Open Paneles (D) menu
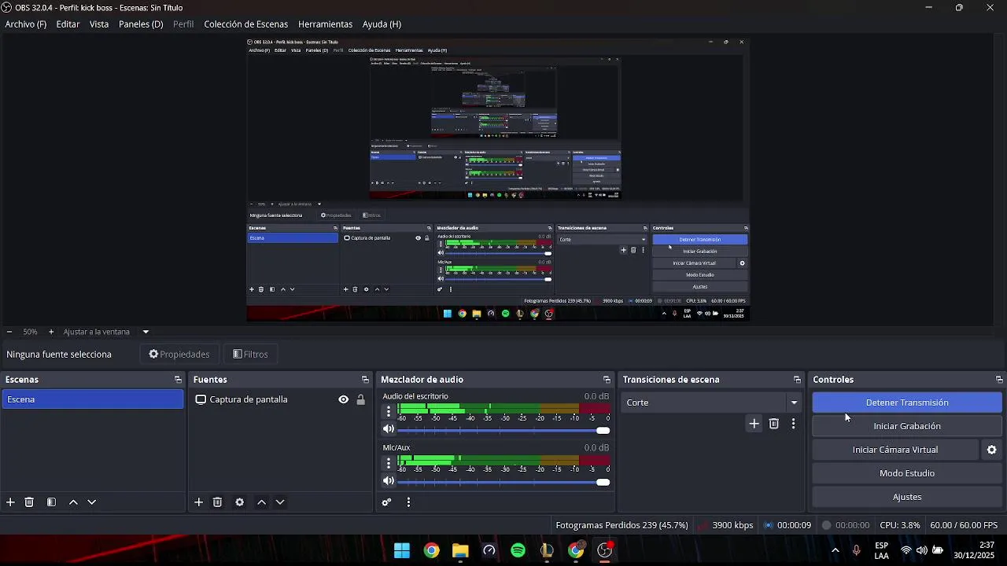1007x566 pixels. click(x=141, y=24)
